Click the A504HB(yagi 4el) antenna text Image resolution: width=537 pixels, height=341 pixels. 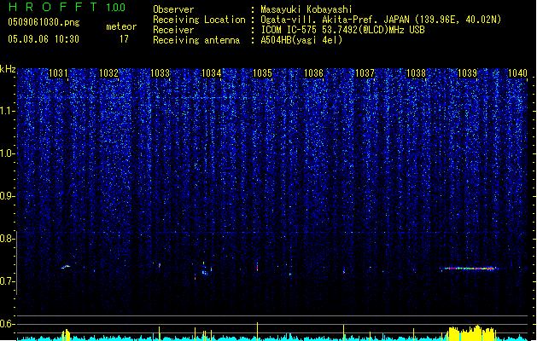tap(301, 40)
